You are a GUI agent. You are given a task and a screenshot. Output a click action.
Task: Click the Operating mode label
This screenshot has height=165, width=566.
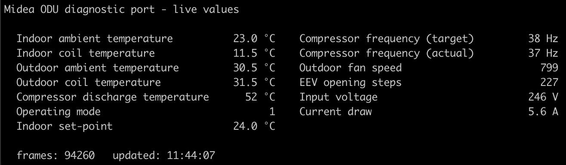point(58,112)
